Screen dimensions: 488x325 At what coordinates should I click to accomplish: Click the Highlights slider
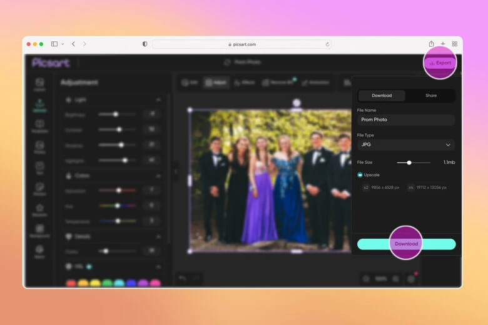[x=117, y=161]
